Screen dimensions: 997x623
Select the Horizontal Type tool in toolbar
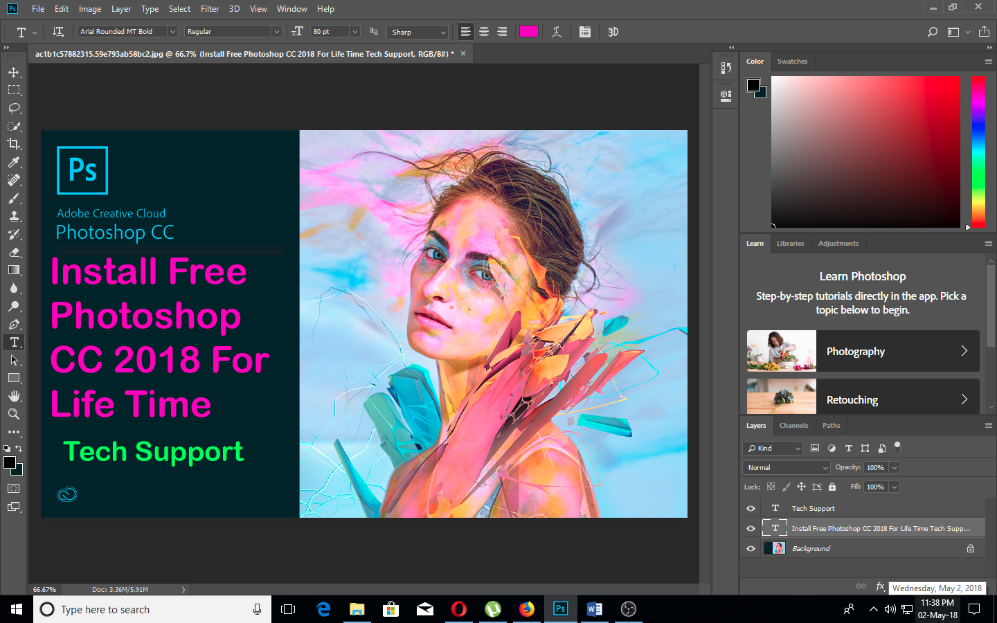point(14,342)
